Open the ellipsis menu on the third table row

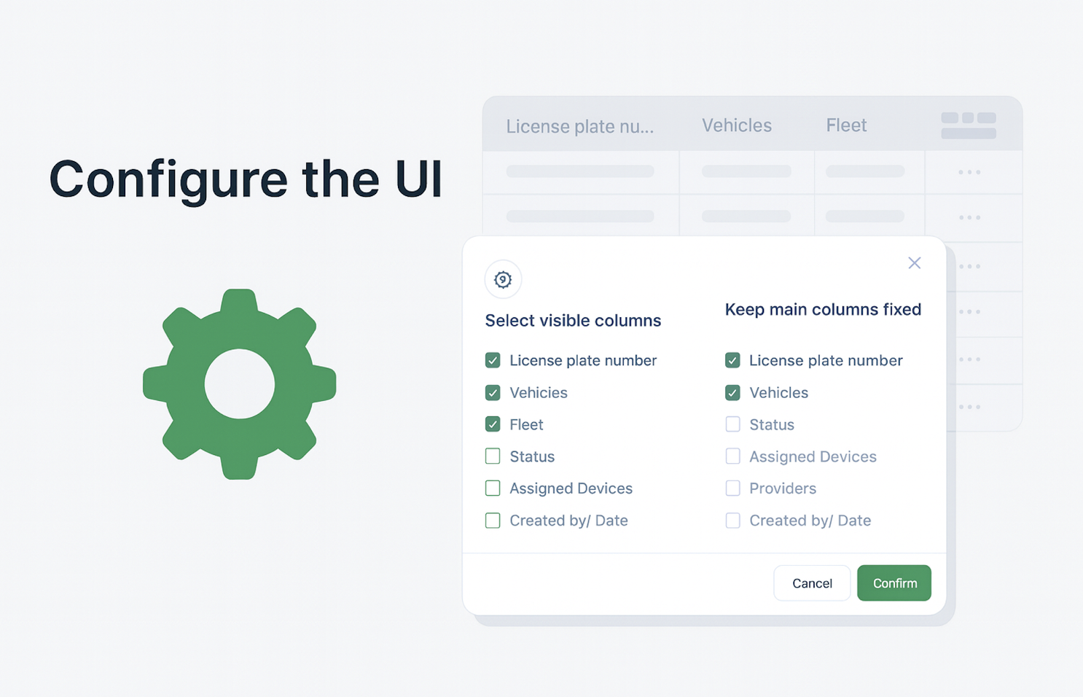point(969,265)
